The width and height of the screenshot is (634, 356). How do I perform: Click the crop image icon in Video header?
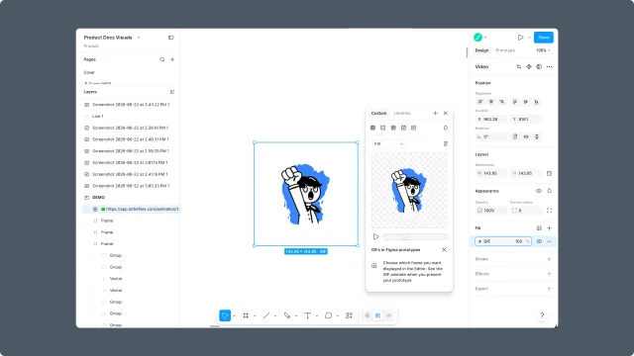(519, 66)
